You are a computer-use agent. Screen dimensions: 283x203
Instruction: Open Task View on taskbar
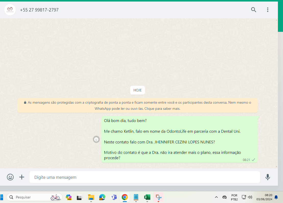79,197
